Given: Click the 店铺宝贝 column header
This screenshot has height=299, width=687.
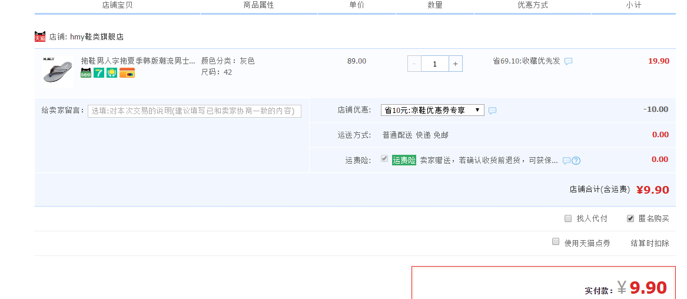Looking at the screenshot, I should tap(117, 5).
